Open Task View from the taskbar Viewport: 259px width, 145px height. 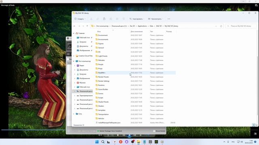click(x=108, y=142)
